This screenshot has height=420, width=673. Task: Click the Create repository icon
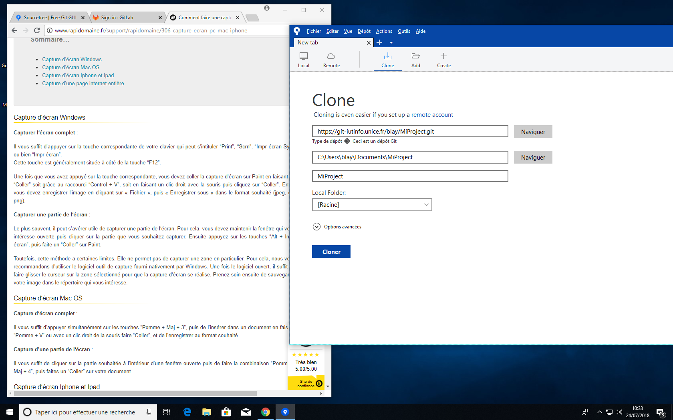coord(443,60)
